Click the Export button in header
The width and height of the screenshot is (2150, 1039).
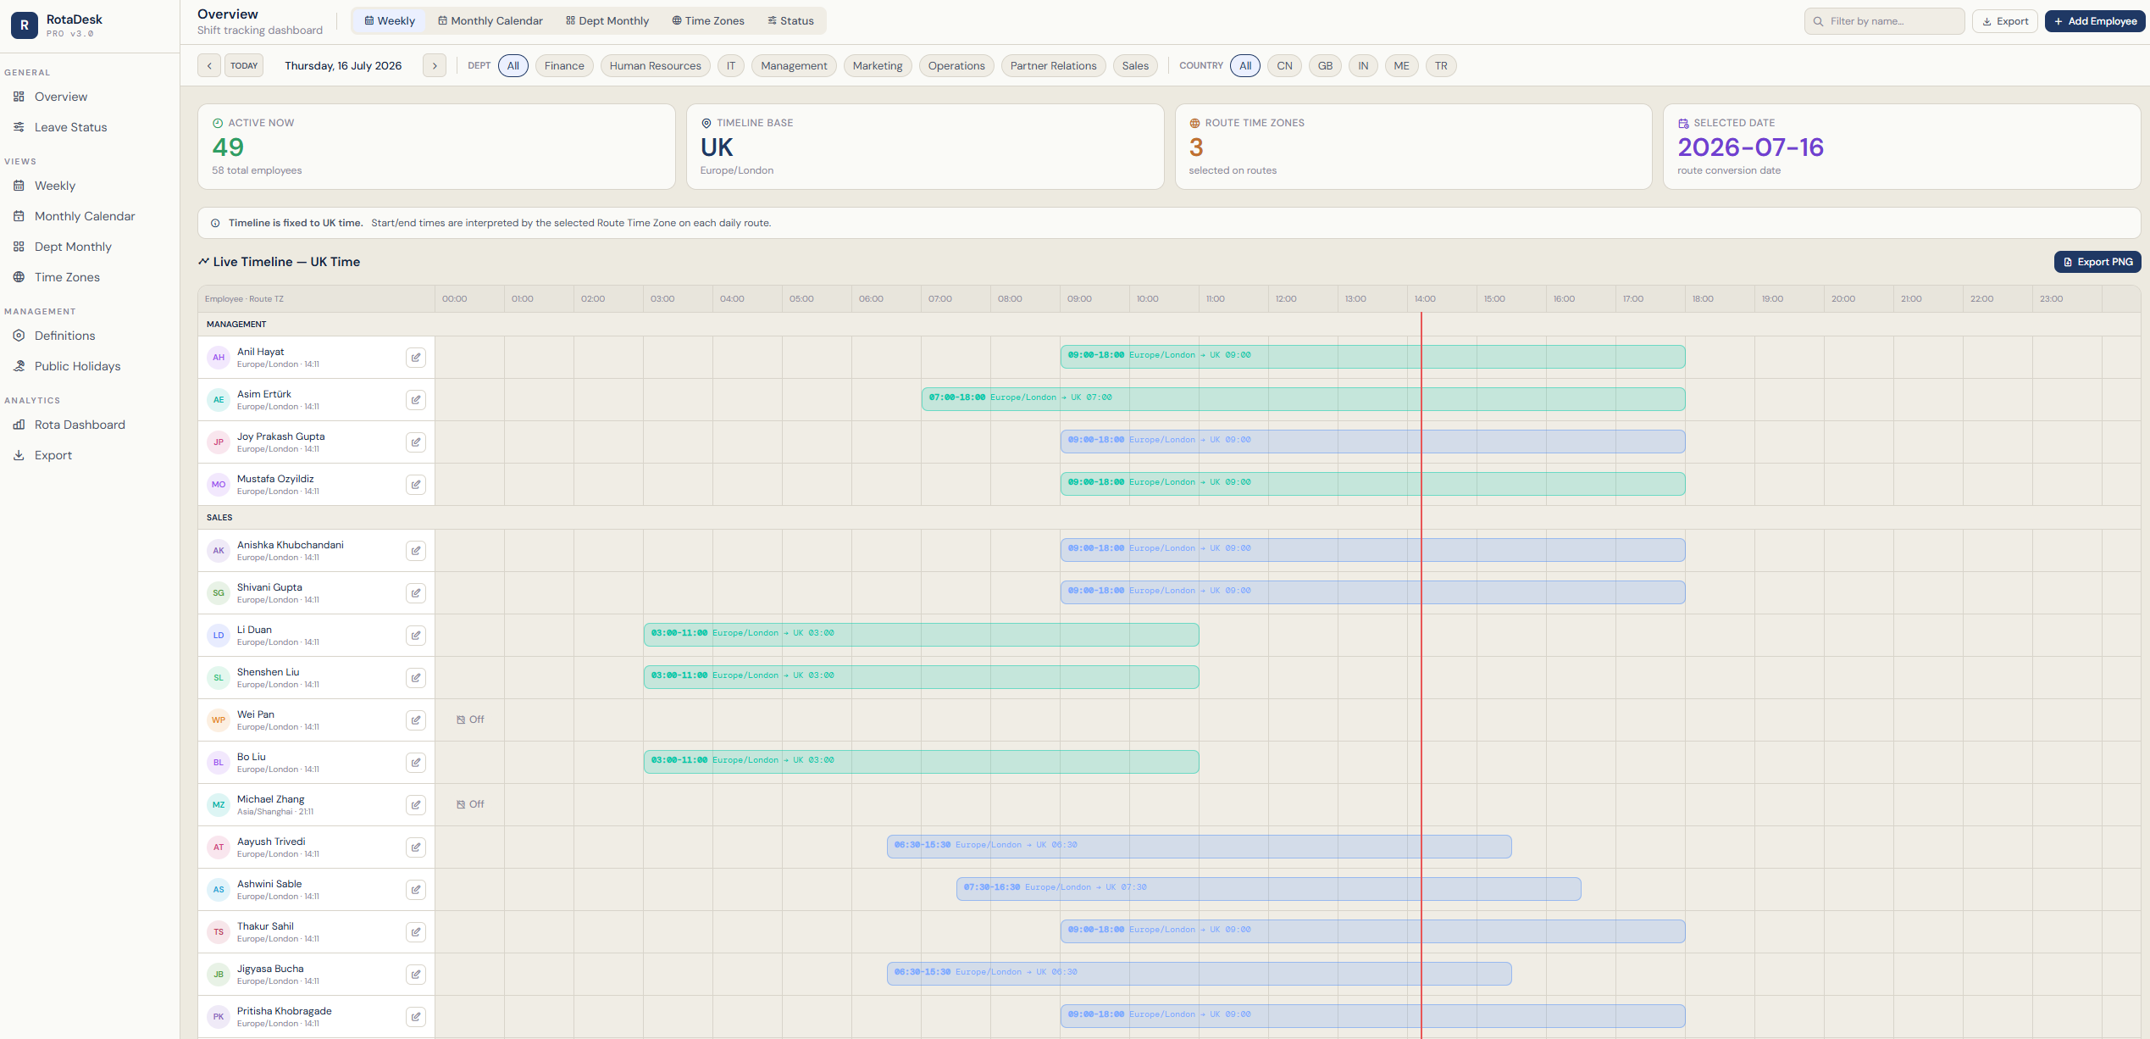click(2005, 21)
